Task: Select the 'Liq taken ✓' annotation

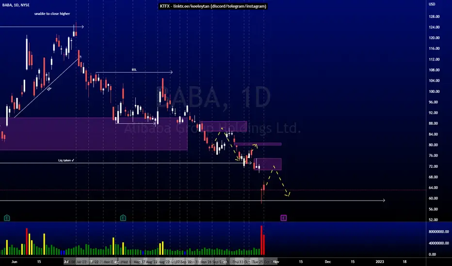Action: 66,161
